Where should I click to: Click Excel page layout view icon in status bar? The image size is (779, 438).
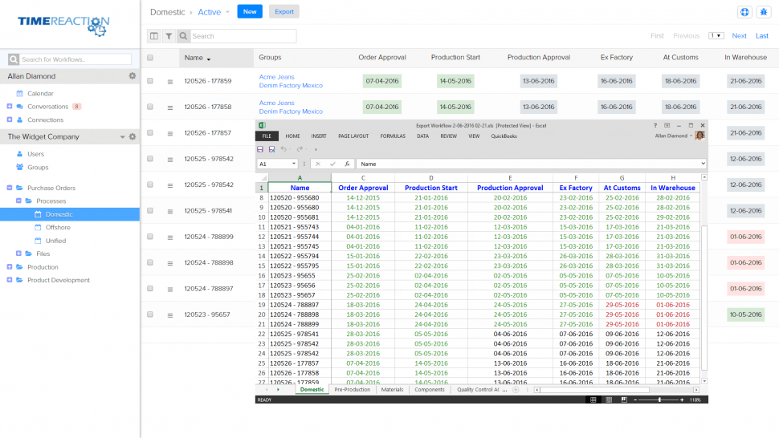tap(609, 399)
